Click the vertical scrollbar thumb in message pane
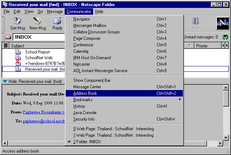Image resolution: width=231 pixels, height=155 pixels. tap(226, 98)
